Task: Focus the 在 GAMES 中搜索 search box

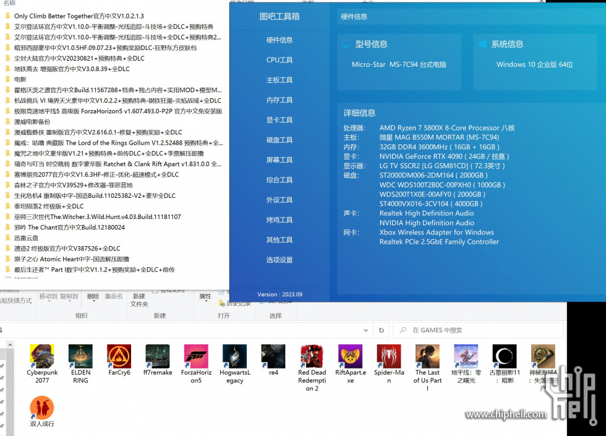Action: (478, 330)
